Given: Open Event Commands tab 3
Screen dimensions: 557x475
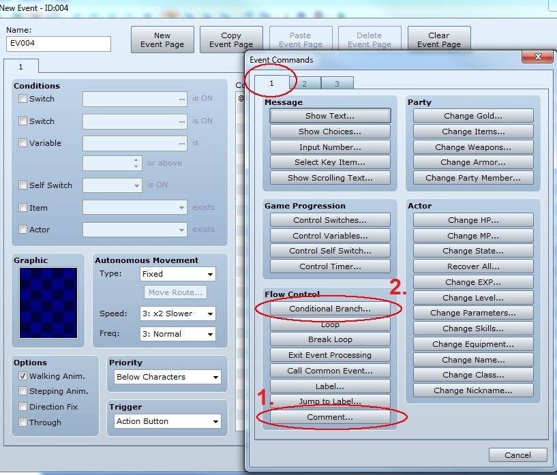Looking at the screenshot, I should pos(336,83).
